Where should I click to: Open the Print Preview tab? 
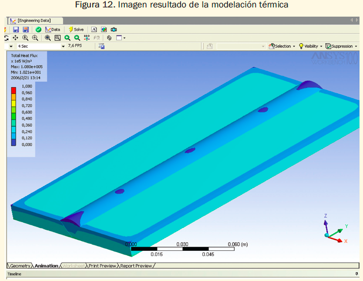103,266
